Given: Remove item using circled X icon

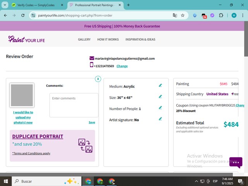Looking at the screenshot, I should (x=98, y=79).
